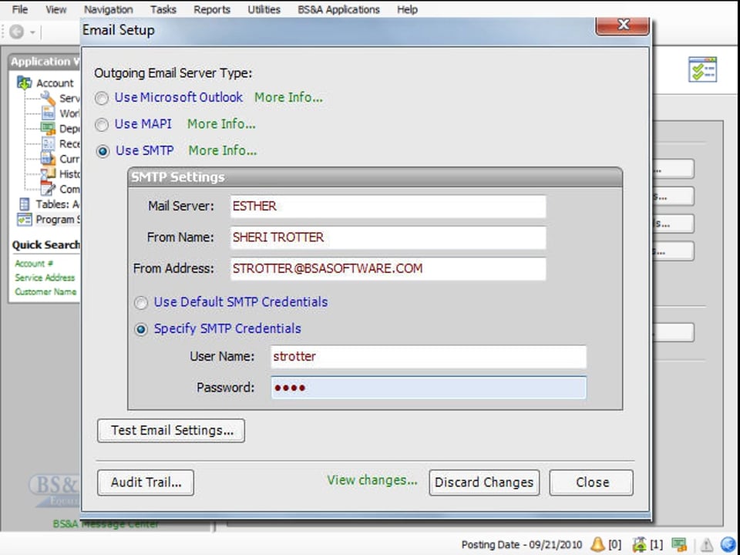
Task: Select Use SMTP radio button
Action: pyautogui.click(x=103, y=151)
